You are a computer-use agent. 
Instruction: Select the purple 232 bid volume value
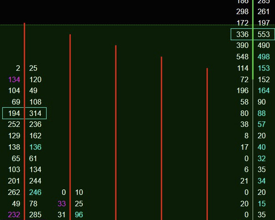[x=14, y=215]
